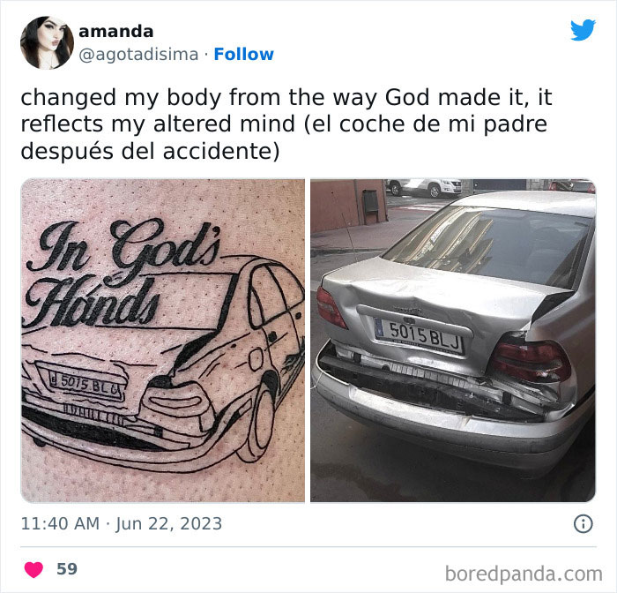Click the @agotadisima handle
Viewport: 617px width, 593px height.
click(x=138, y=55)
